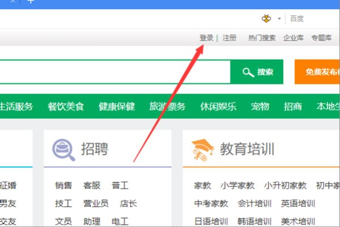Open the 热门搜索 link
Image resolution: width=340 pixels, height=227 pixels.
pyautogui.click(x=262, y=38)
